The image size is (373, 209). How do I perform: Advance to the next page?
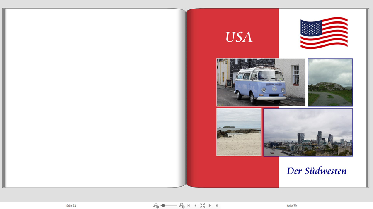210,205
